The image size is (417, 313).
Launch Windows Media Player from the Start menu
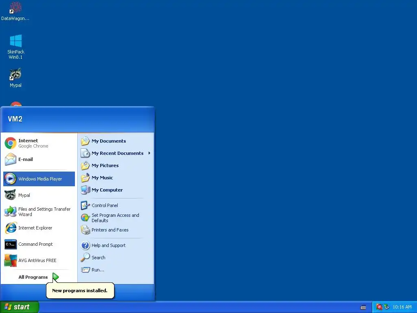(x=39, y=179)
